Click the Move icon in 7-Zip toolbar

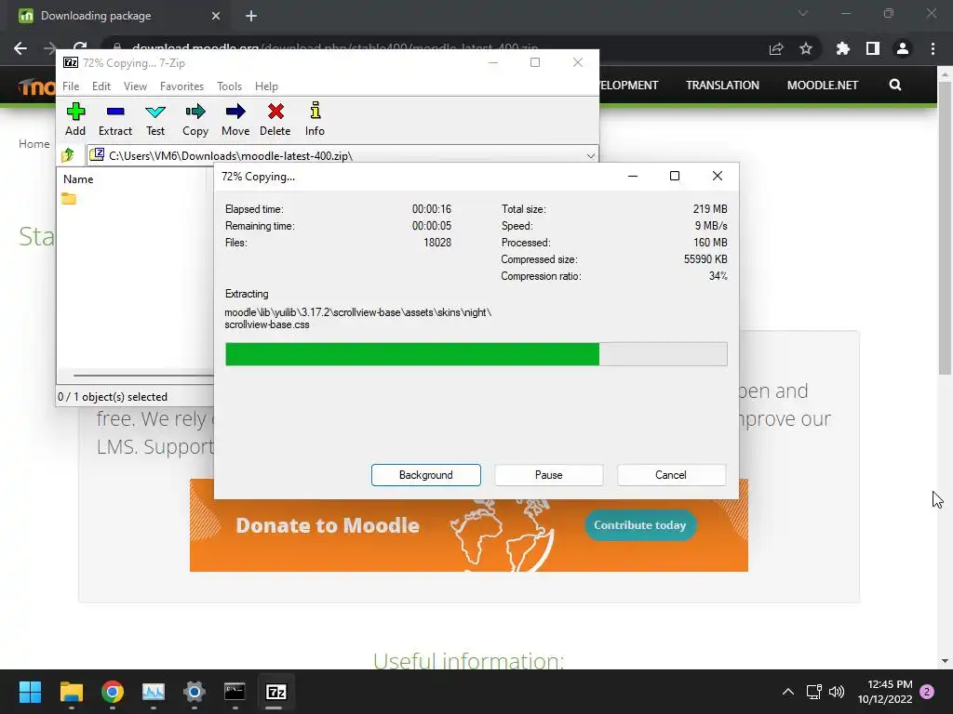coord(235,119)
